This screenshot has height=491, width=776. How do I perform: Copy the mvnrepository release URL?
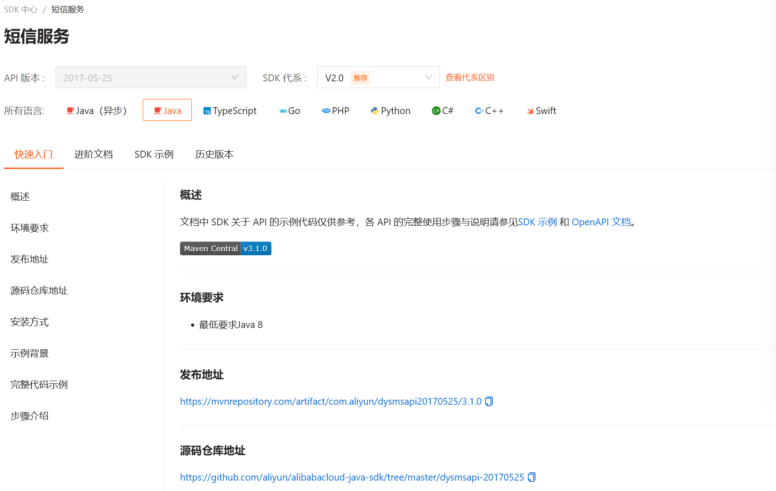click(x=489, y=401)
